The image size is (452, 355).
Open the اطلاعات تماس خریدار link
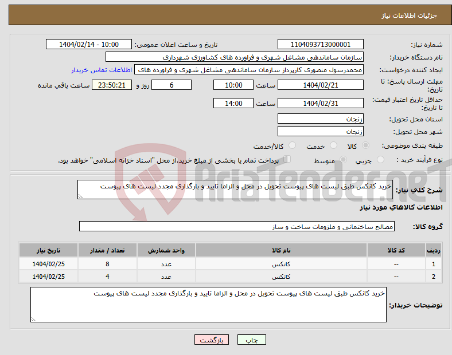coord(102,70)
